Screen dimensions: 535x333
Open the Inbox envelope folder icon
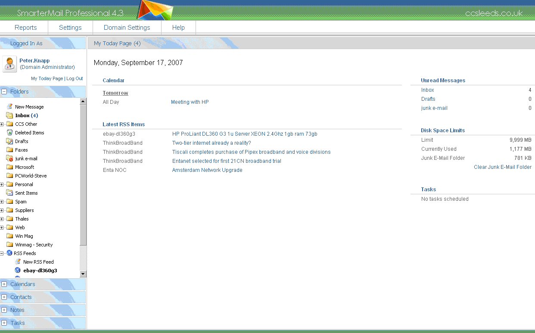click(9, 115)
